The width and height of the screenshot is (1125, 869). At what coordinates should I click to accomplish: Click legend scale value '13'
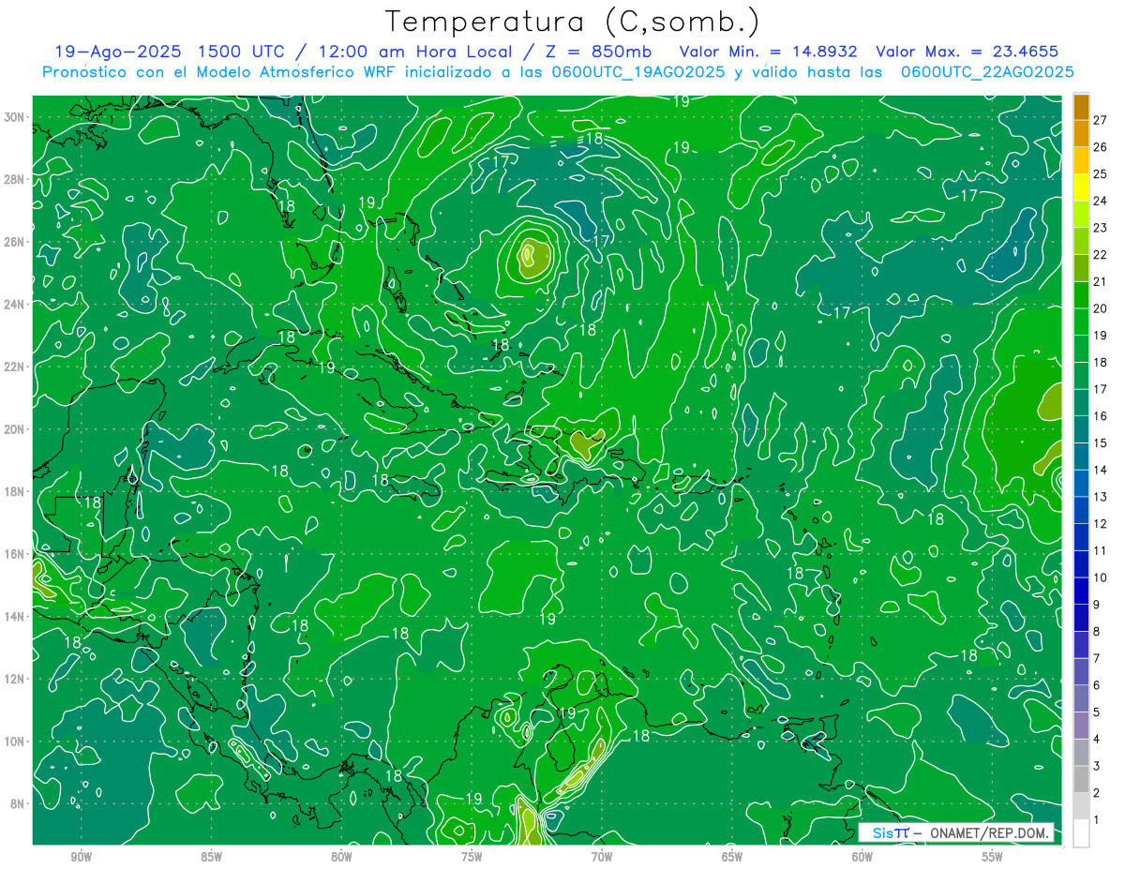tap(1100, 497)
